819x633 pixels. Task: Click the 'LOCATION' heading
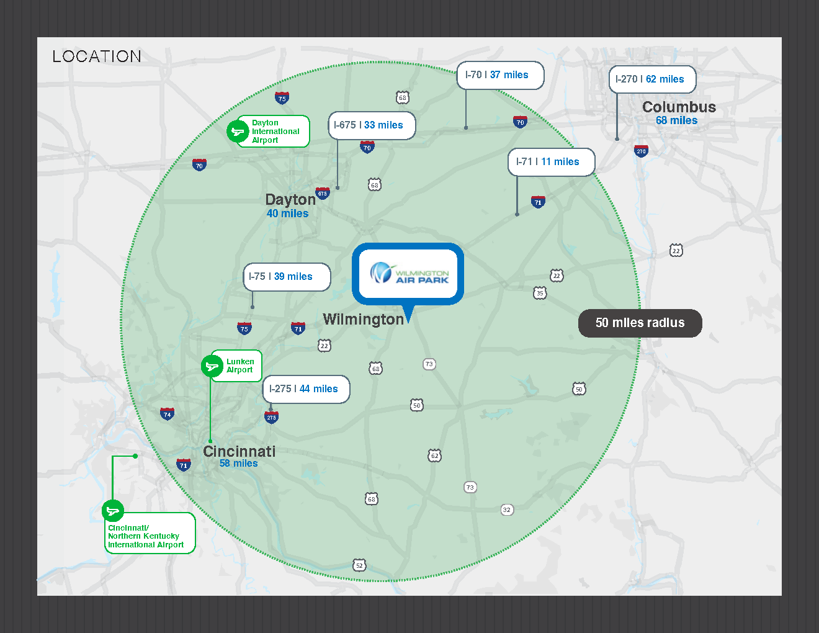coord(97,56)
